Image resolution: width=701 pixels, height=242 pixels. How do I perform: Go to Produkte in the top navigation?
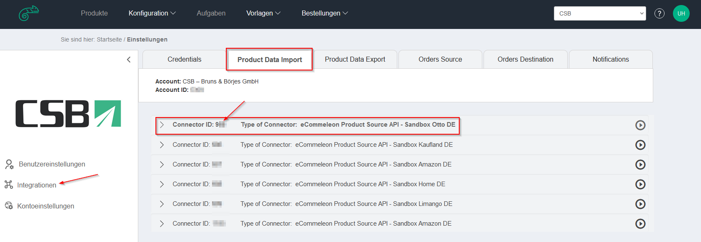[94, 13]
